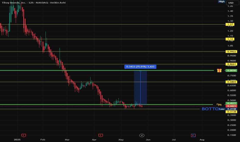The height and width of the screenshot is (142, 240).
Task: Click the Feb label on the time axis
Action: 43,140
